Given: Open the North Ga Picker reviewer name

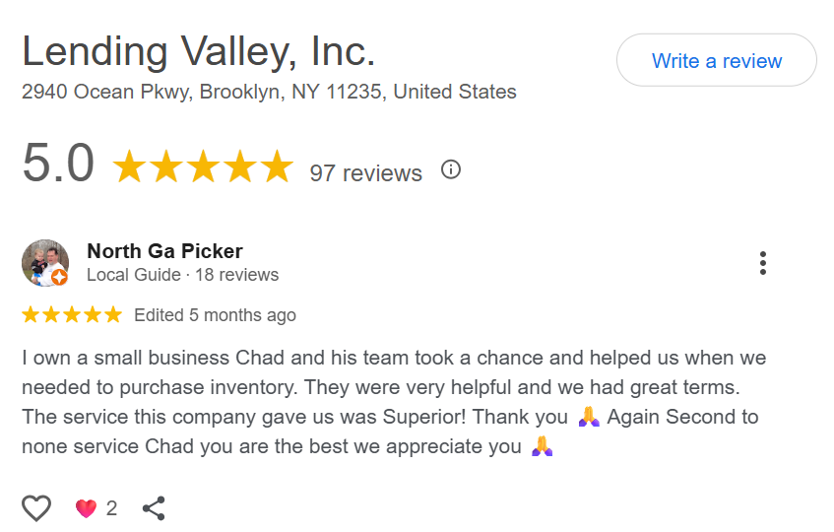Looking at the screenshot, I should [164, 251].
